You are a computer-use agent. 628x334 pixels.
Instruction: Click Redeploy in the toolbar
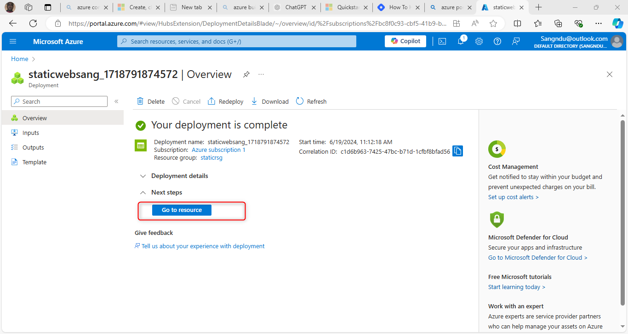coord(226,101)
